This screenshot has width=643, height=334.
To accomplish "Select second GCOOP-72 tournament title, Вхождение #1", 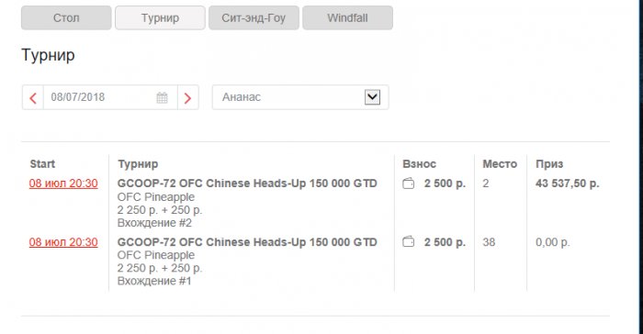I will coord(247,242).
